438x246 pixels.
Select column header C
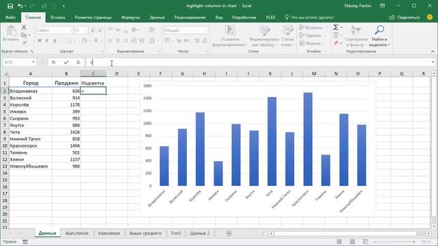click(x=93, y=74)
